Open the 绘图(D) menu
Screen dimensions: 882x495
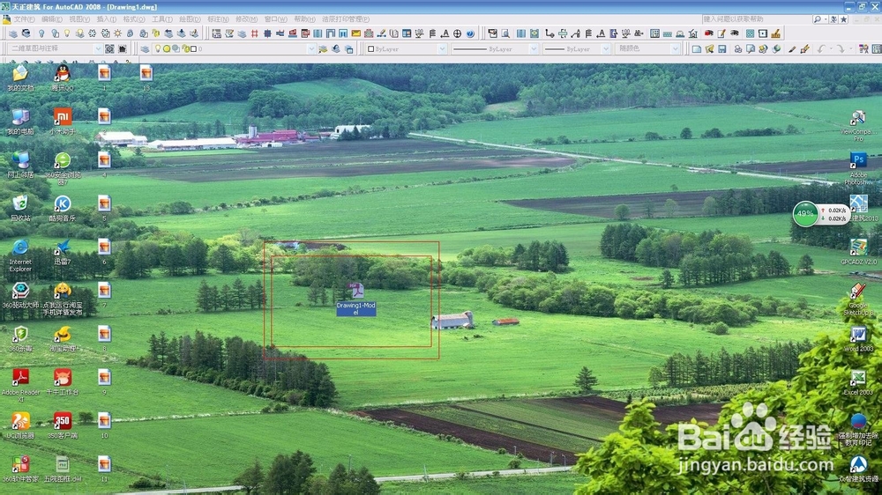coord(190,19)
